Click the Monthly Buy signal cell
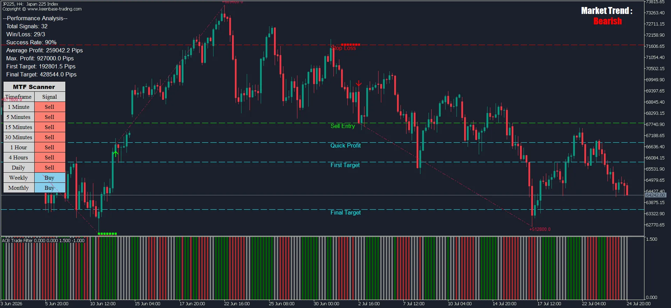 [x=50, y=188]
